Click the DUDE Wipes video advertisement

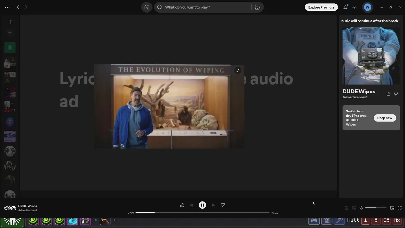coord(169,106)
